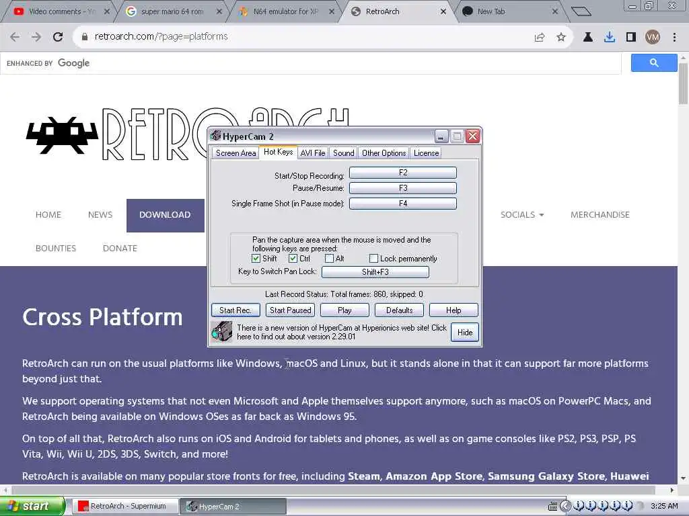This screenshot has height=516, width=689.
Task: Open the new HyperCam version notice link
Action: [x=341, y=332]
